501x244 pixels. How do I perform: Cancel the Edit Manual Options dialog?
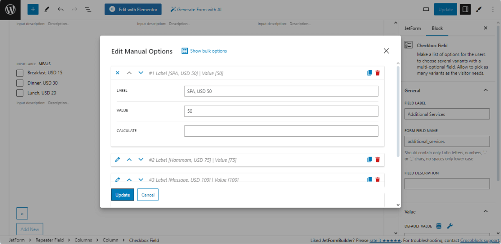click(148, 194)
